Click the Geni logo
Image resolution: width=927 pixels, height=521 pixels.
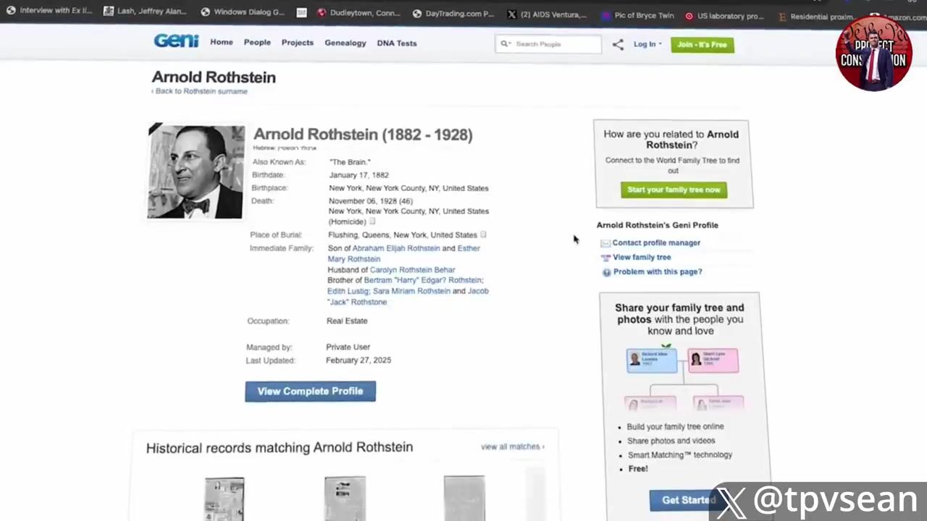[x=176, y=41]
